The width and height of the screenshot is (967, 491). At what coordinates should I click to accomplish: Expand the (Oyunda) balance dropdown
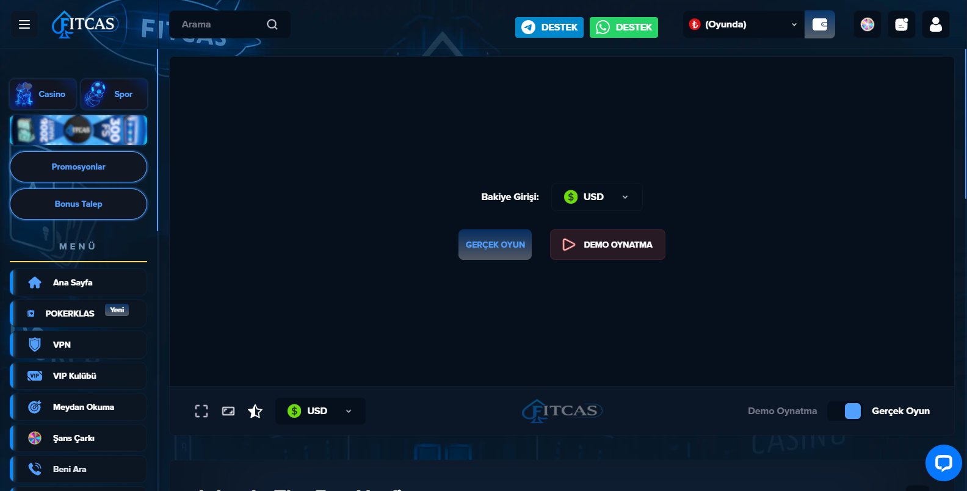click(743, 24)
